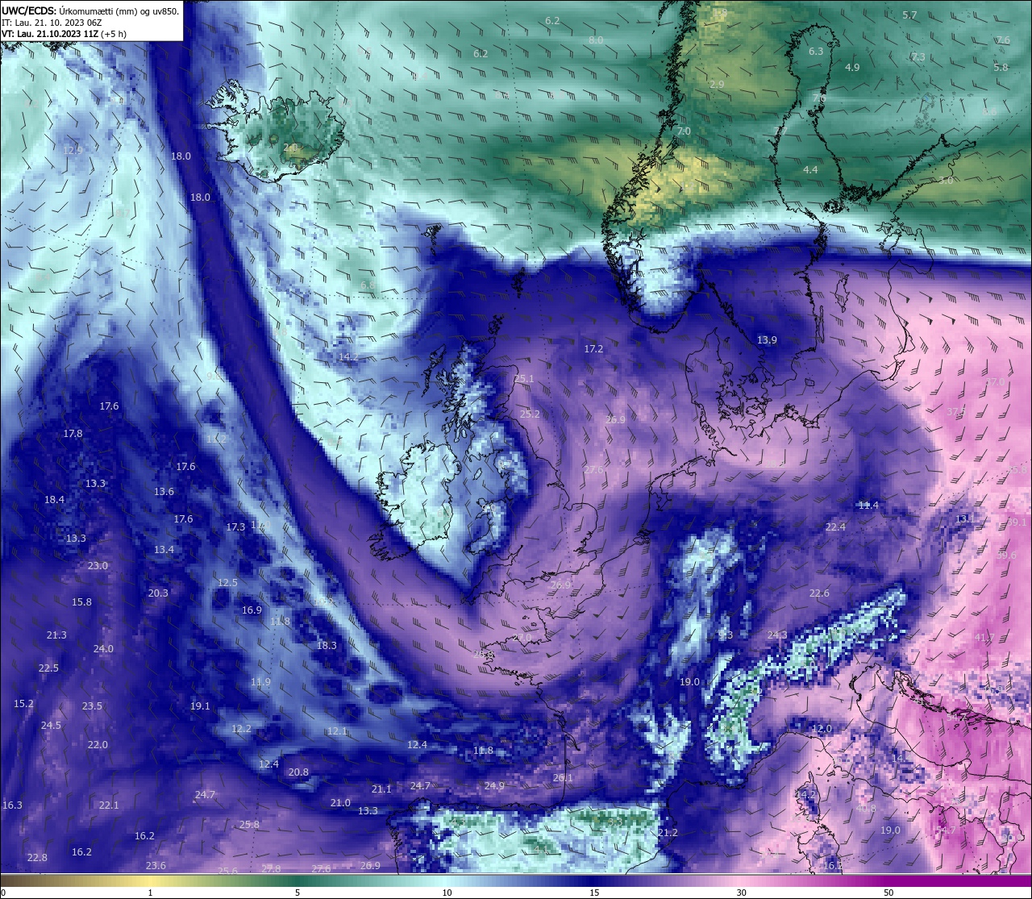Click the map value '19.1'
This screenshot has height=899, width=1032.
[200, 706]
